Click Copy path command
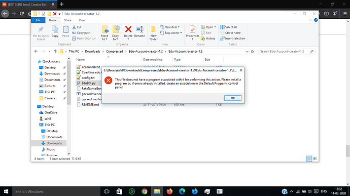Screen dimensions: 350x196 (81, 33)
